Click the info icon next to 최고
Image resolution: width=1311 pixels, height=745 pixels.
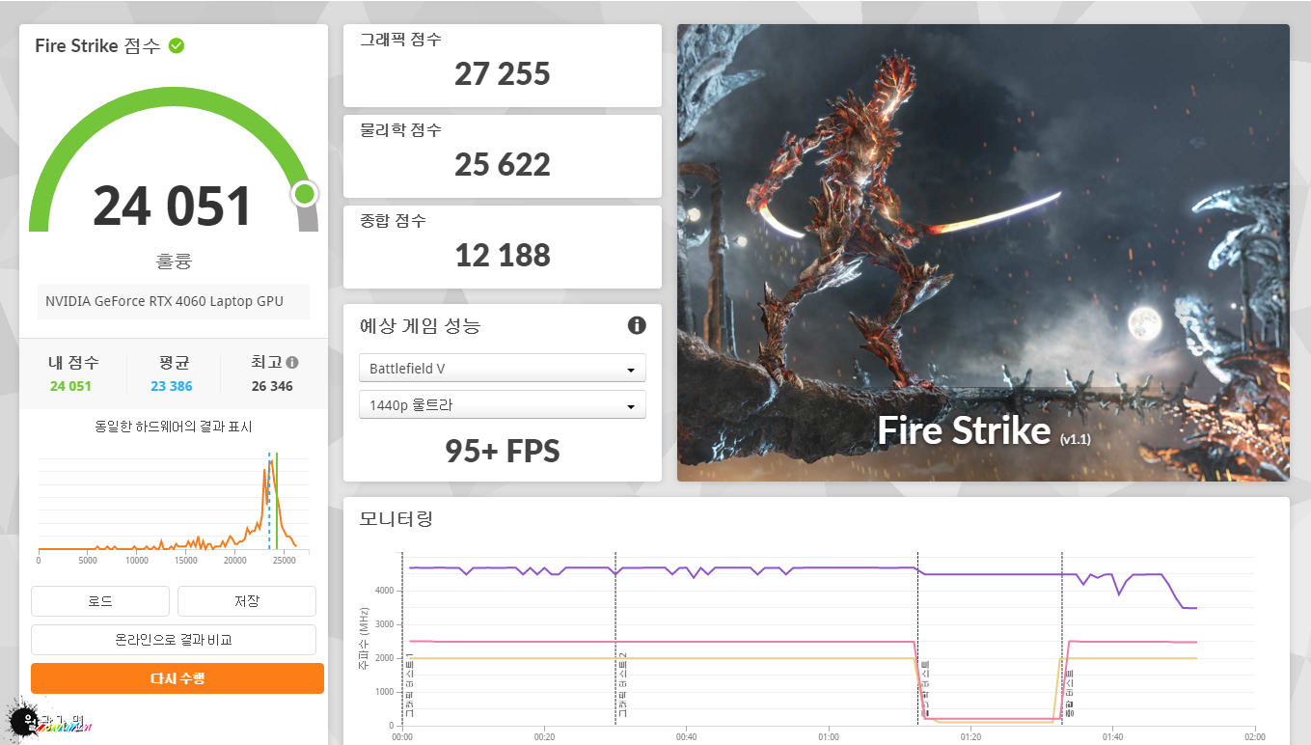(x=291, y=363)
